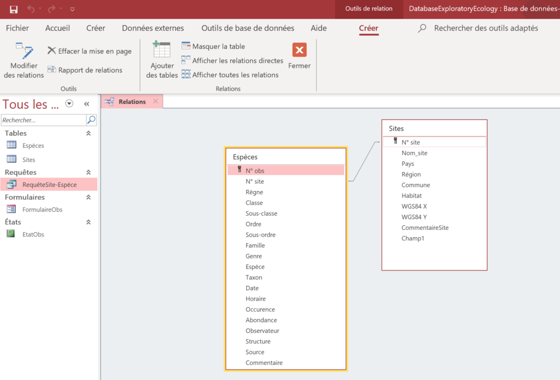Image resolution: width=560 pixels, height=380 pixels.
Task: Open the Quick Access Toolbar customize dropdown
Action: pyautogui.click(x=72, y=9)
